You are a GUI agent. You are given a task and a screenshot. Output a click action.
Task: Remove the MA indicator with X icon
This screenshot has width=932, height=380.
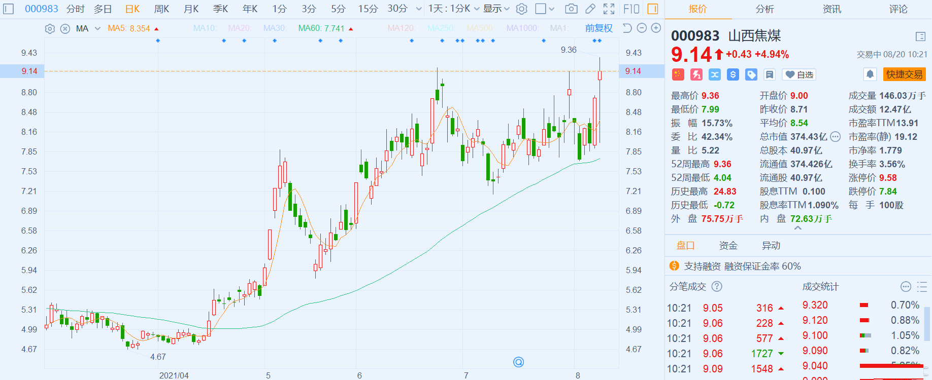(65, 29)
